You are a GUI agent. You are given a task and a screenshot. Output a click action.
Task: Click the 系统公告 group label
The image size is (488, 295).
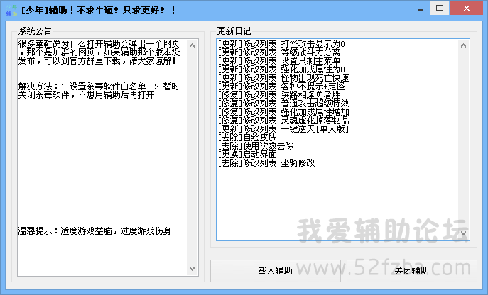(x=35, y=30)
